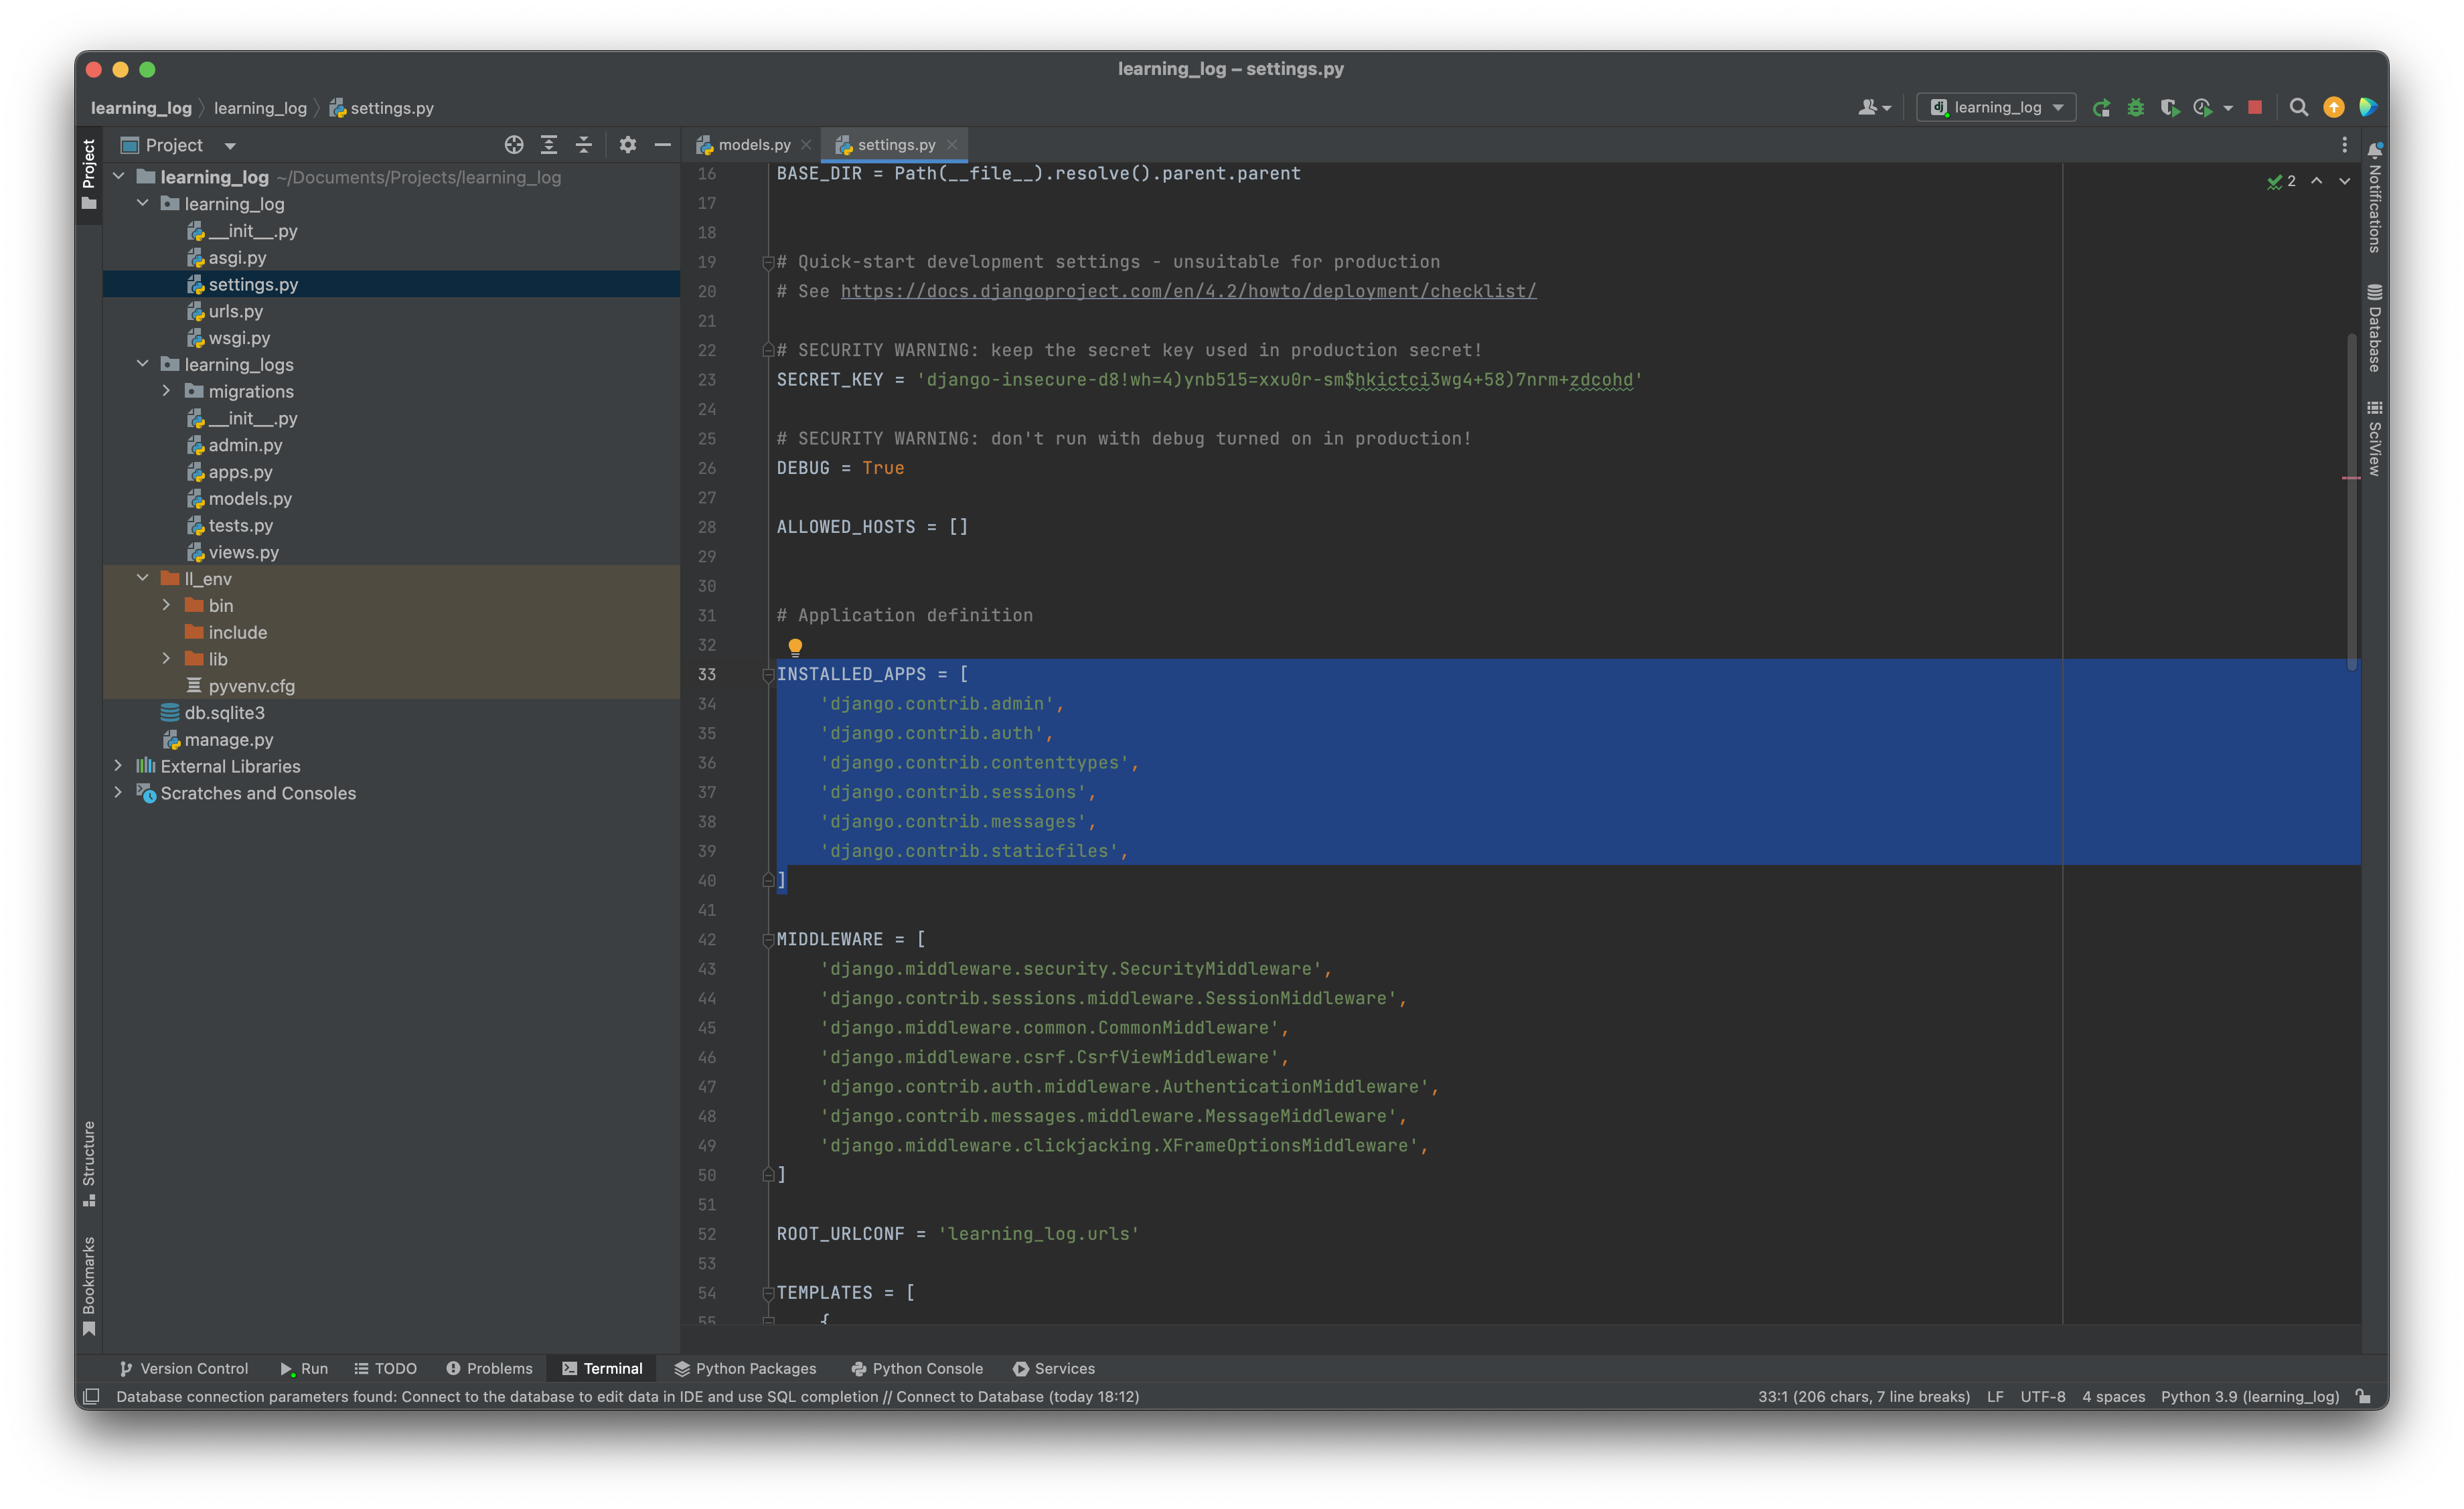Click the yellow intention lightbulb
The height and width of the screenshot is (1509, 2464).
pos(795,647)
